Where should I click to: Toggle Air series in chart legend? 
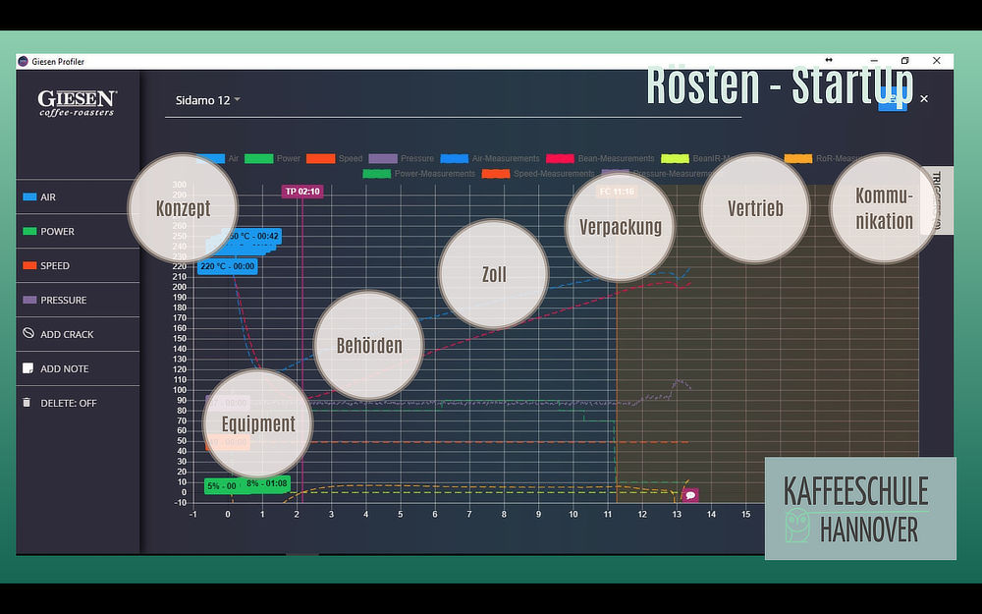pos(226,158)
